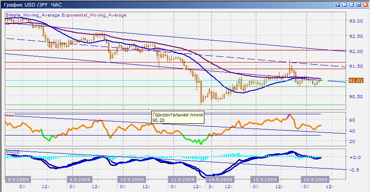This screenshot has height=192, width=370.
Task: Select the 9.9.2009 date marker
Action: [x=80, y=179]
